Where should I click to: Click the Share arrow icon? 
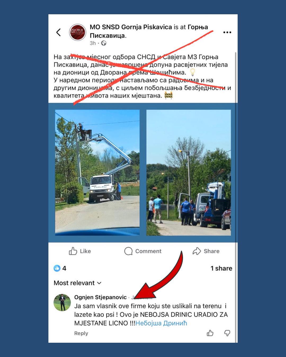pos(197,251)
